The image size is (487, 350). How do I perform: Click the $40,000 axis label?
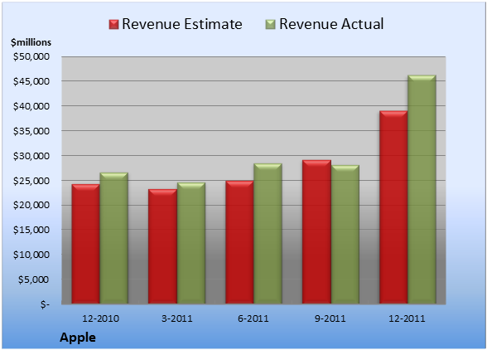click(x=31, y=106)
